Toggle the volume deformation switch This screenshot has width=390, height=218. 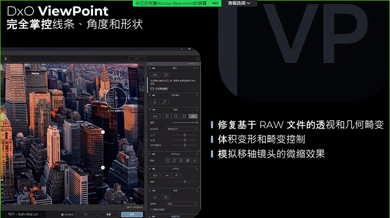click(154, 95)
